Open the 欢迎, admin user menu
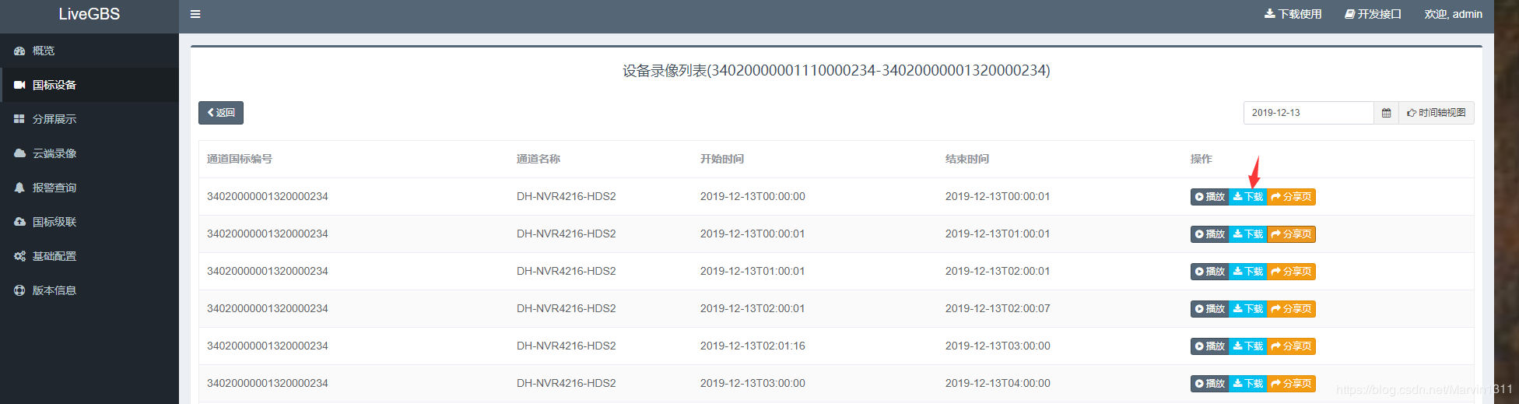The height and width of the screenshot is (404, 1519). [1454, 14]
